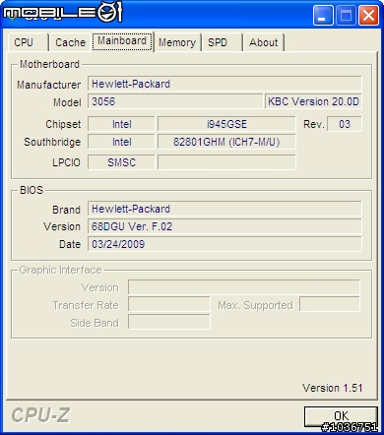Image resolution: width=384 pixels, height=435 pixels.
Task: Click the LPCIO label
Action: click(x=66, y=162)
